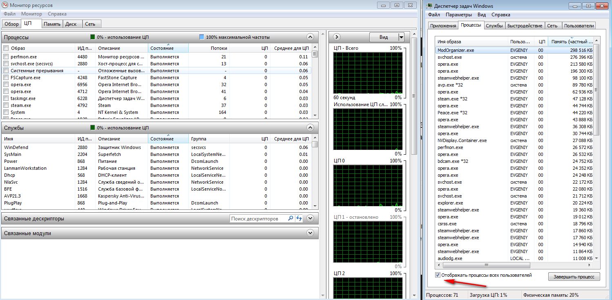Switch to the Память tab
The image size is (612, 300).
coord(52,24)
